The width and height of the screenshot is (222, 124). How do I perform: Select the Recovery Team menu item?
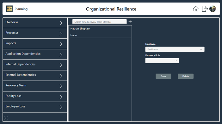click(35, 86)
